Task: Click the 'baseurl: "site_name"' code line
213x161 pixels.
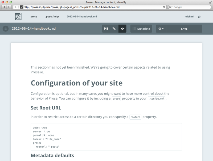Action: click(47, 139)
